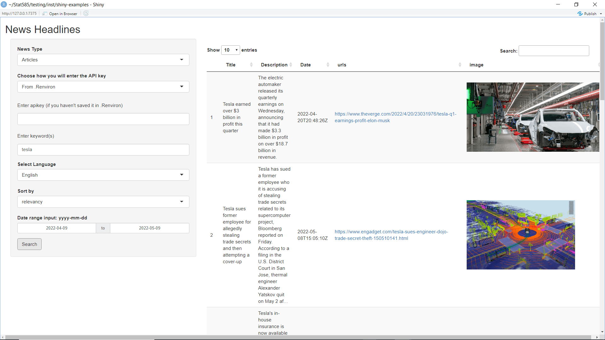This screenshot has height=340, width=605.
Task: Click the keyword field containing tesla
Action: [x=103, y=150]
